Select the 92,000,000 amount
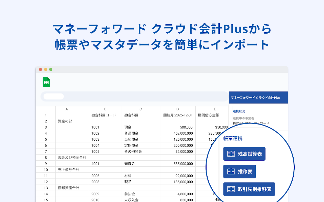 pyautogui.click(x=178, y=176)
